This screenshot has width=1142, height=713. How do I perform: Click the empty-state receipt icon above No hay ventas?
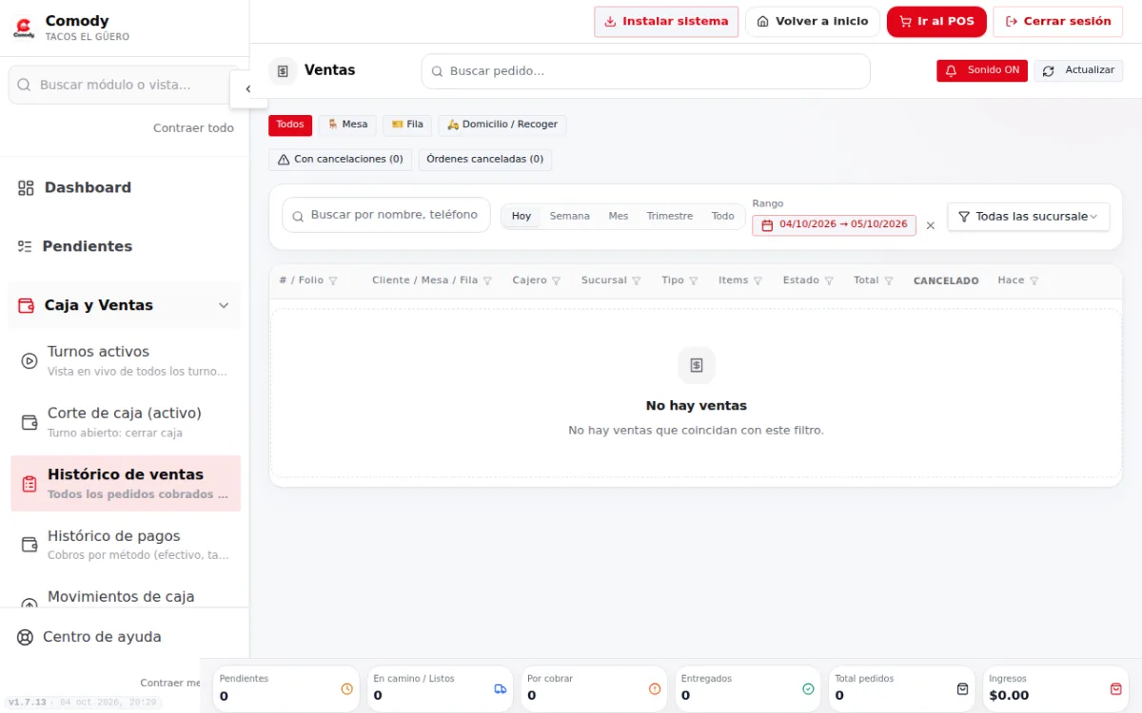(697, 365)
